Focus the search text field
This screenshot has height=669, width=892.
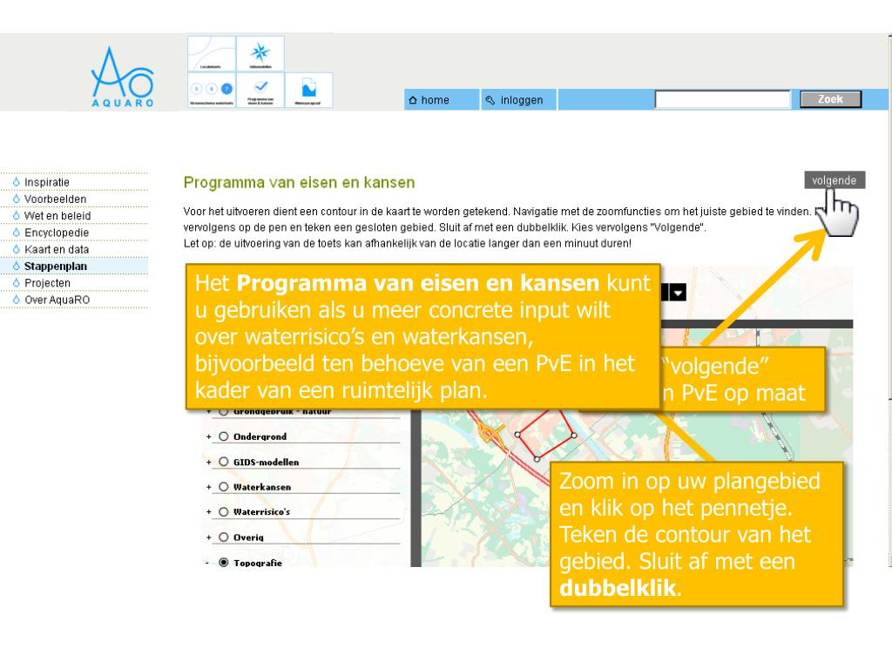point(722,99)
